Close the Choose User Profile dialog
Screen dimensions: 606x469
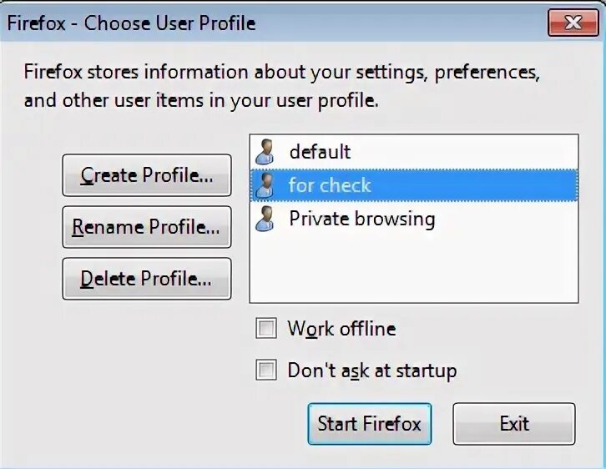click(x=573, y=23)
